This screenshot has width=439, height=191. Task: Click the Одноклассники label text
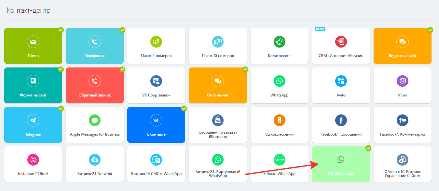pos(279,134)
